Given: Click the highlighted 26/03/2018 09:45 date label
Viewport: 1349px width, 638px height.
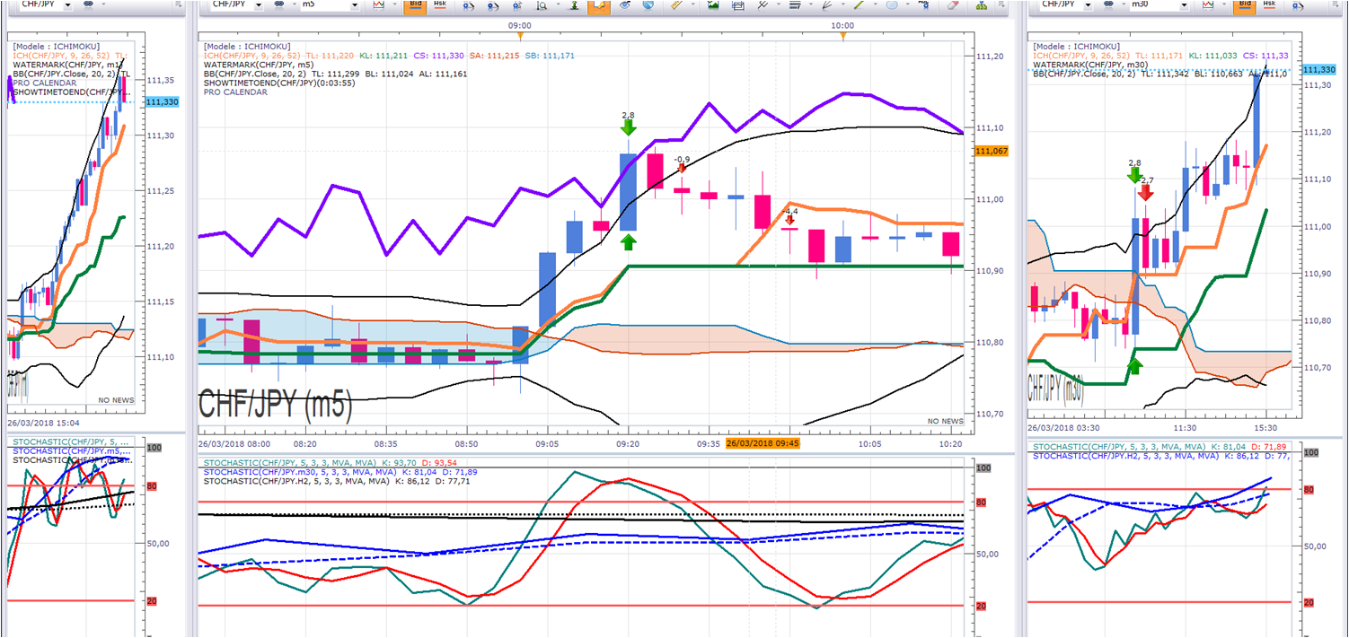Looking at the screenshot, I should tap(763, 443).
